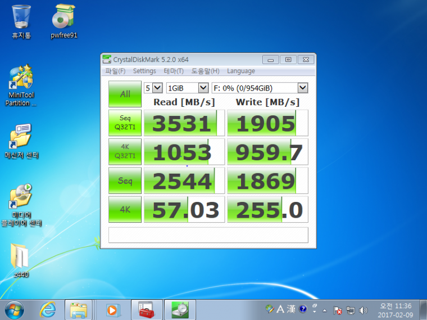
Task: Click the Seq write result 1869
Action: pyautogui.click(x=267, y=181)
